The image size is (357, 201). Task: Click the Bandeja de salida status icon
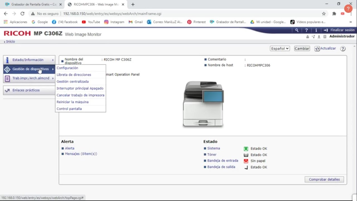[246, 167]
